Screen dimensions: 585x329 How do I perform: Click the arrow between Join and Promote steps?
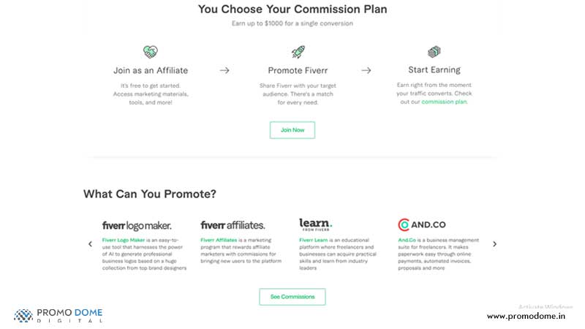(x=224, y=70)
